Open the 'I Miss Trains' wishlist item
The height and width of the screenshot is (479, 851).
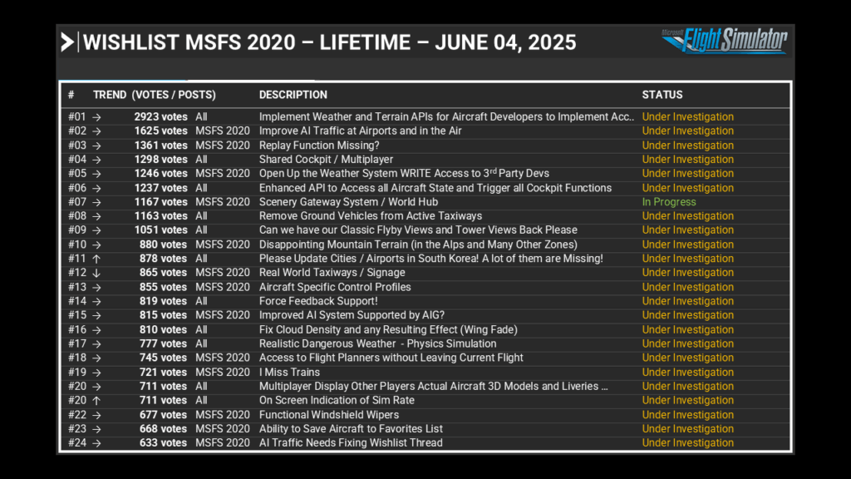(x=289, y=373)
